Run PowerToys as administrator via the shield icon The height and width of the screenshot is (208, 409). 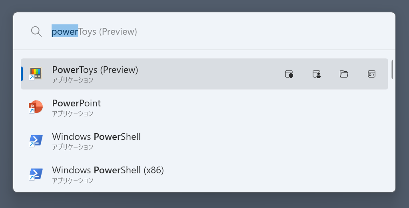tap(289, 74)
